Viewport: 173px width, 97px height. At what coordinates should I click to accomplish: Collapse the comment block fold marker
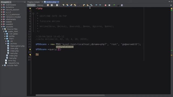click(33, 13)
